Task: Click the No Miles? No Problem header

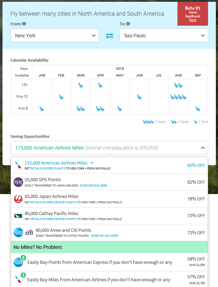Action: click(109, 247)
